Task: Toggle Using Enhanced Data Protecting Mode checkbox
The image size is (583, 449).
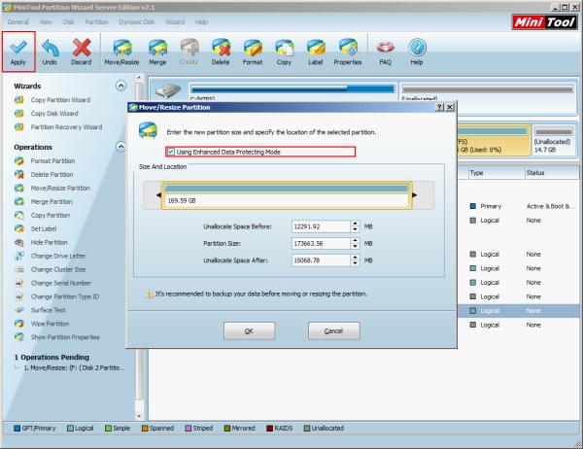Action: click(x=171, y=152)
